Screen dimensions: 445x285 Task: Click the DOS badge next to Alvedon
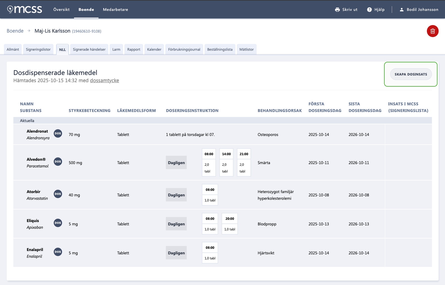click(58, 162)
